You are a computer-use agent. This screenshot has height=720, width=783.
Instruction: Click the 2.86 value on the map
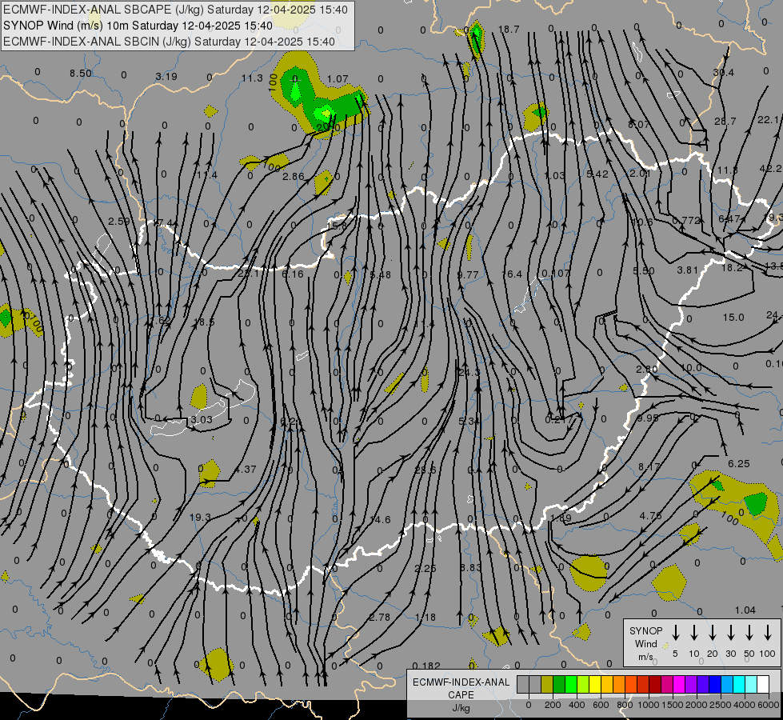pos(294,176)
